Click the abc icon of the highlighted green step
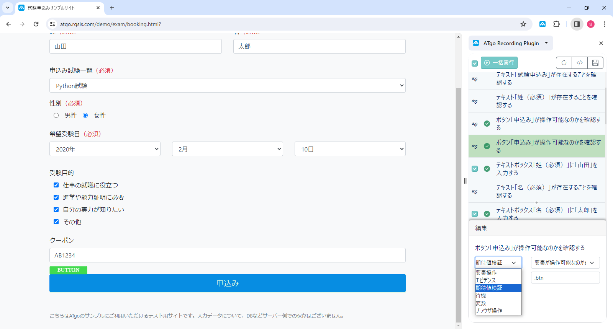Viewport: 613px width, 329px height. pos(475,147)
